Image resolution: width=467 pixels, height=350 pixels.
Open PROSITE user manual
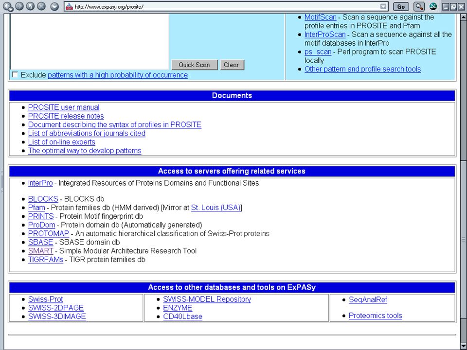64,107
